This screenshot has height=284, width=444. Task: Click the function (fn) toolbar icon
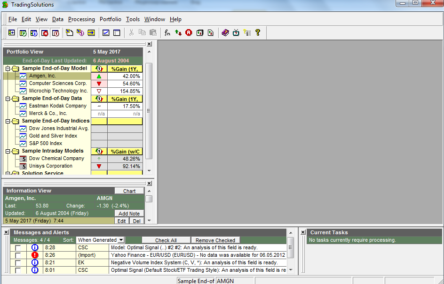pos(167,33)
